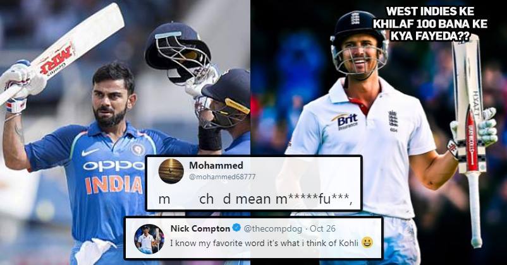Click the MRF logo on the bat

click(56, 60)
